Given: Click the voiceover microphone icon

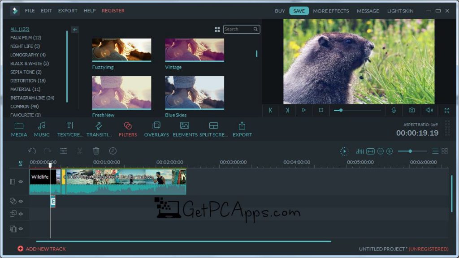Looking at the screenshot, I should (x=394, y=110).
